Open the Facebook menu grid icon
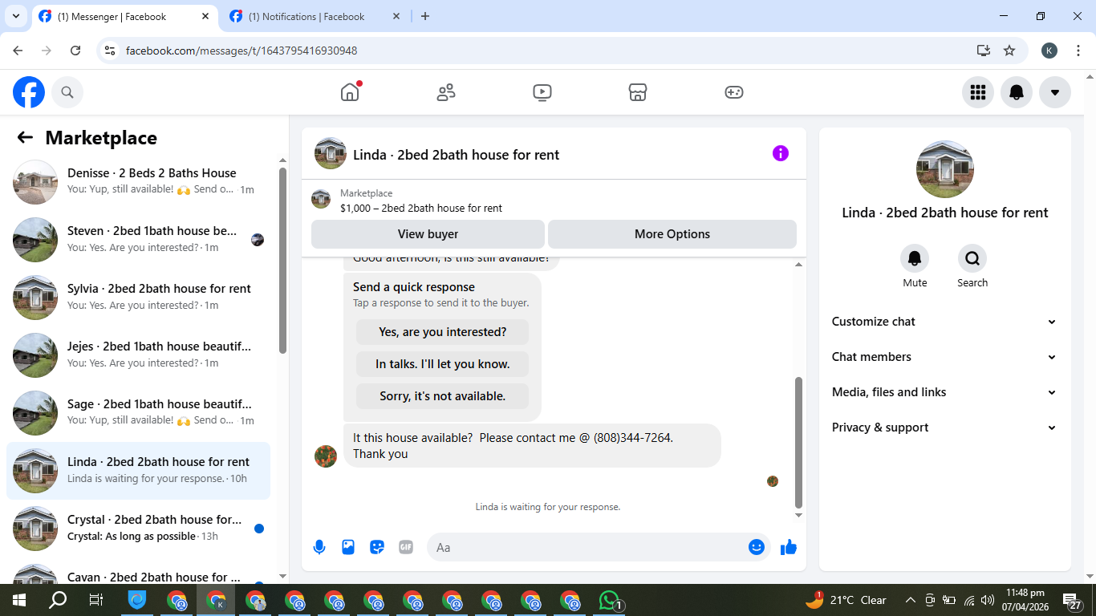 (x=978, y=92)
